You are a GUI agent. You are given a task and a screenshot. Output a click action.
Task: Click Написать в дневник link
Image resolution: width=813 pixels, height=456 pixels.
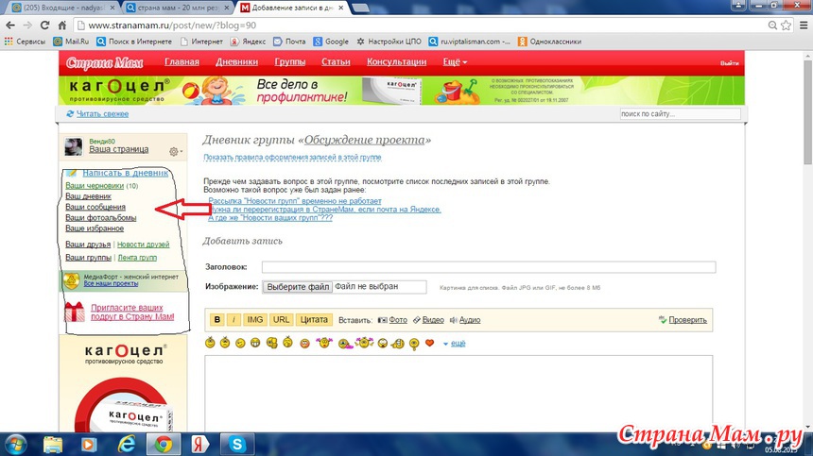[x=126, y=173]
